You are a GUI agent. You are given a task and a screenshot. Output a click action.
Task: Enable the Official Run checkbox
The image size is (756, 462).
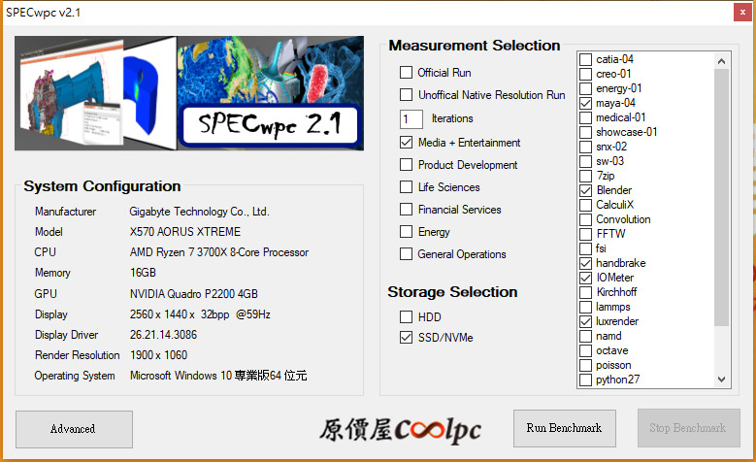point(406,73)
